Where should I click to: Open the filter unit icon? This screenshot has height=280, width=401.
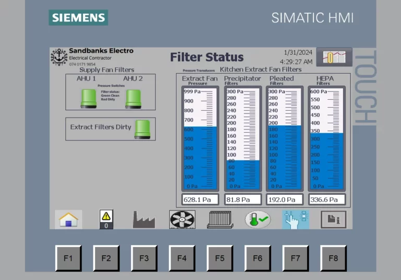point(220,219)
